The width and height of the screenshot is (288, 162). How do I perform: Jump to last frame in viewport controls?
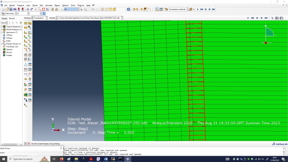266,18
